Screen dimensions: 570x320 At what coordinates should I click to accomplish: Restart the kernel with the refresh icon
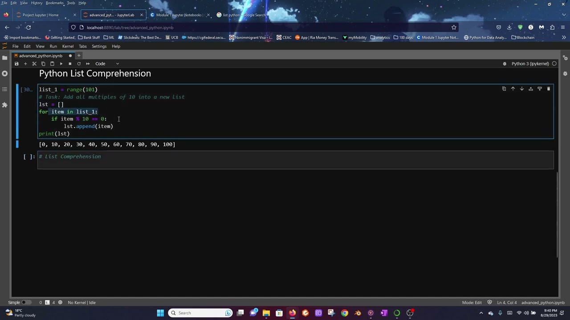click(x=79, y=64)
